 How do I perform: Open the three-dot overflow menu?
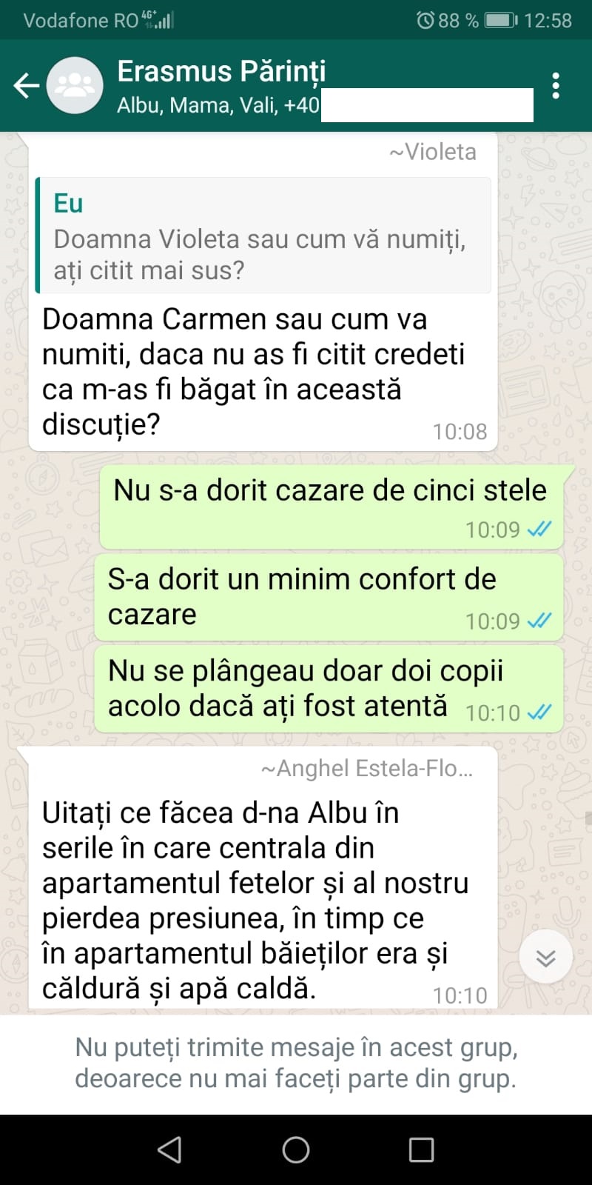pyautogui.click(x=556, y=86)
